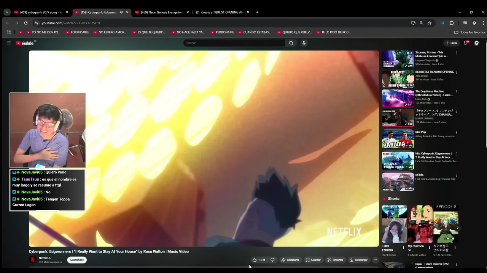Screen dimensions: 487x273
Task: Like the video with thumbs up
Action: tap(259, 260)
